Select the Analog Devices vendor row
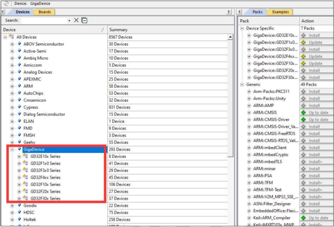The width and height of the screenshot is (334, 227). (38, 72)
